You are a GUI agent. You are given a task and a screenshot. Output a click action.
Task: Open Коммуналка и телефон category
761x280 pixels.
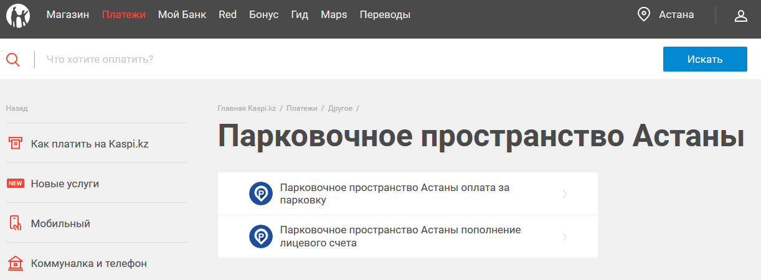(89, 263)
